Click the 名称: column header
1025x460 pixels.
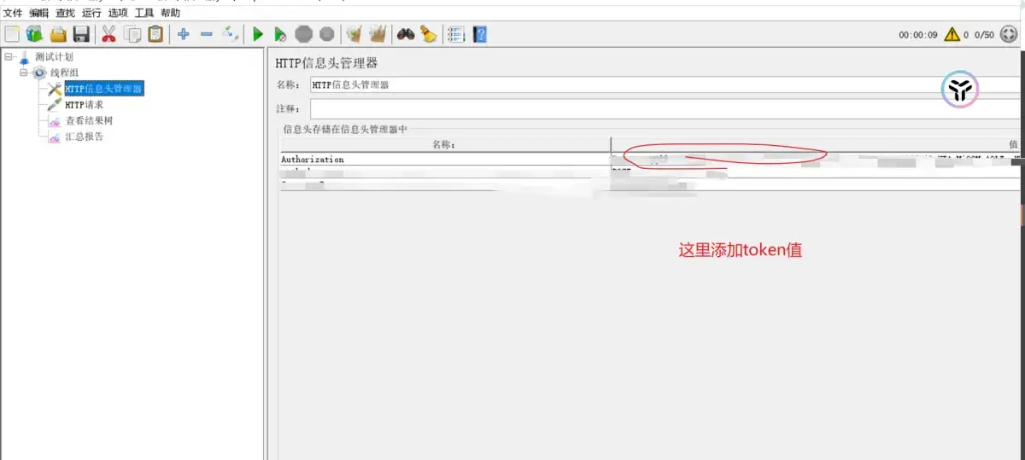pos(444,145)
